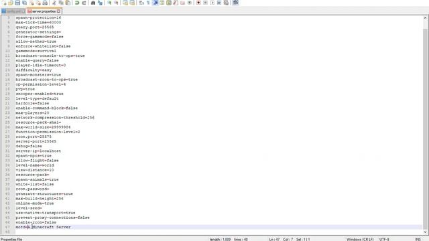Viewport: 429px width, 241px height.
Task: Close the inactive tab beside server.properties
Action: (23, 11)
